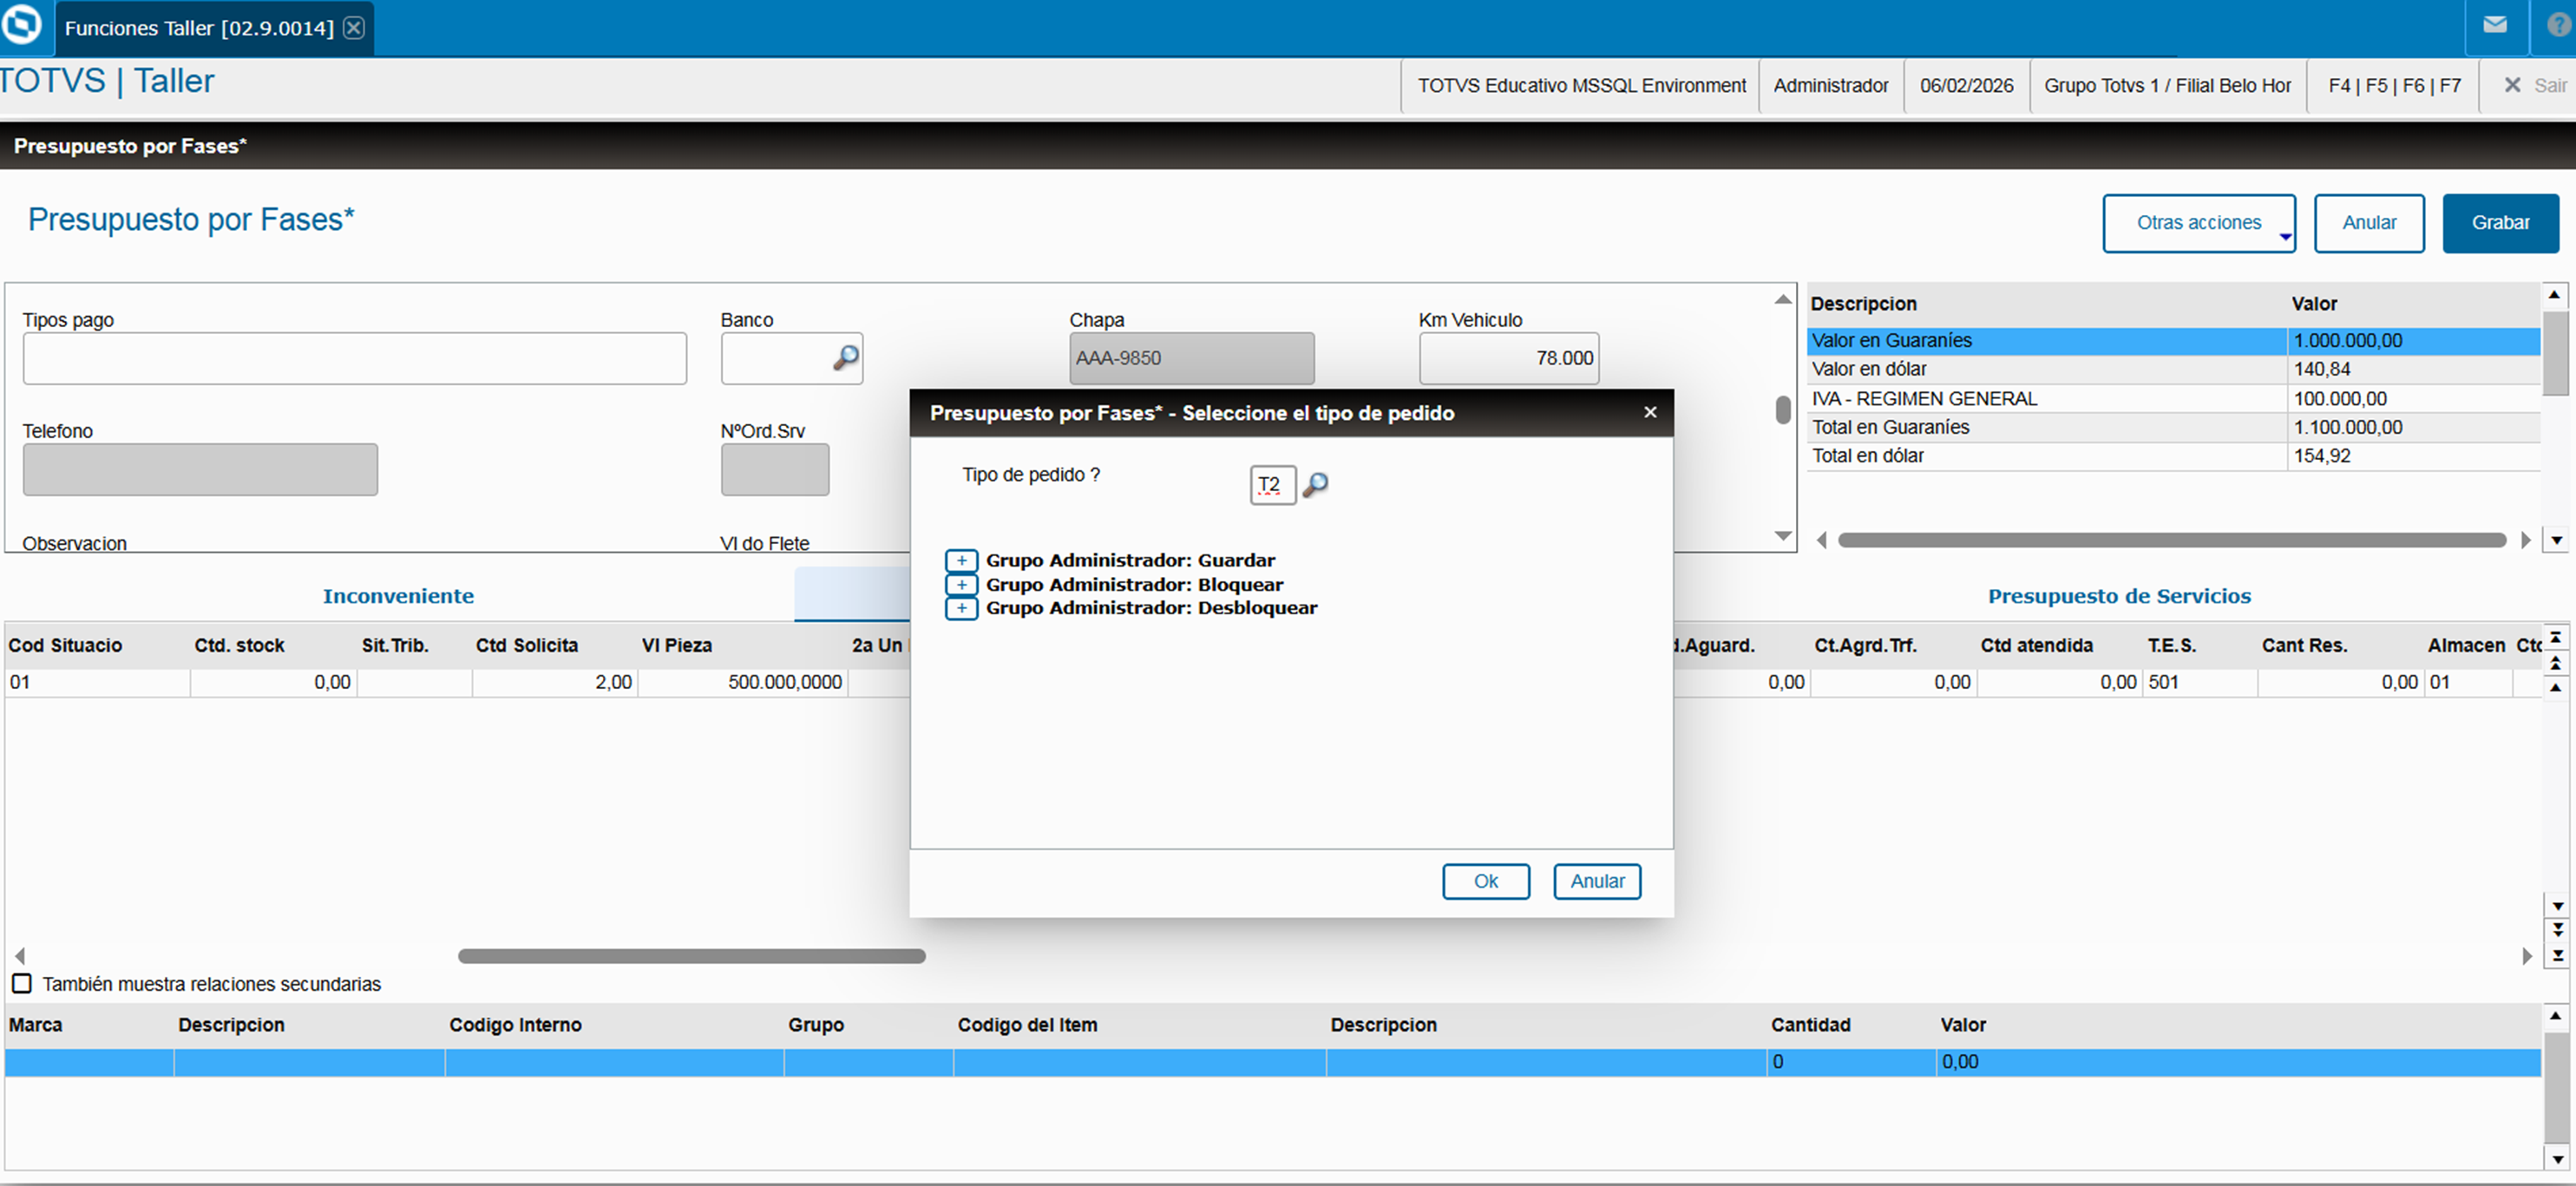Enable También muestra relaciones secundarias checkbox
Image resolution: width=2576 pixels, height=1186 pixels.
[22, 983]
